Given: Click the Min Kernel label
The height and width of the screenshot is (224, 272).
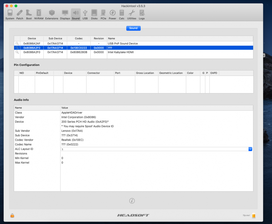Looking at the screenshot, I should coord(22,158).
